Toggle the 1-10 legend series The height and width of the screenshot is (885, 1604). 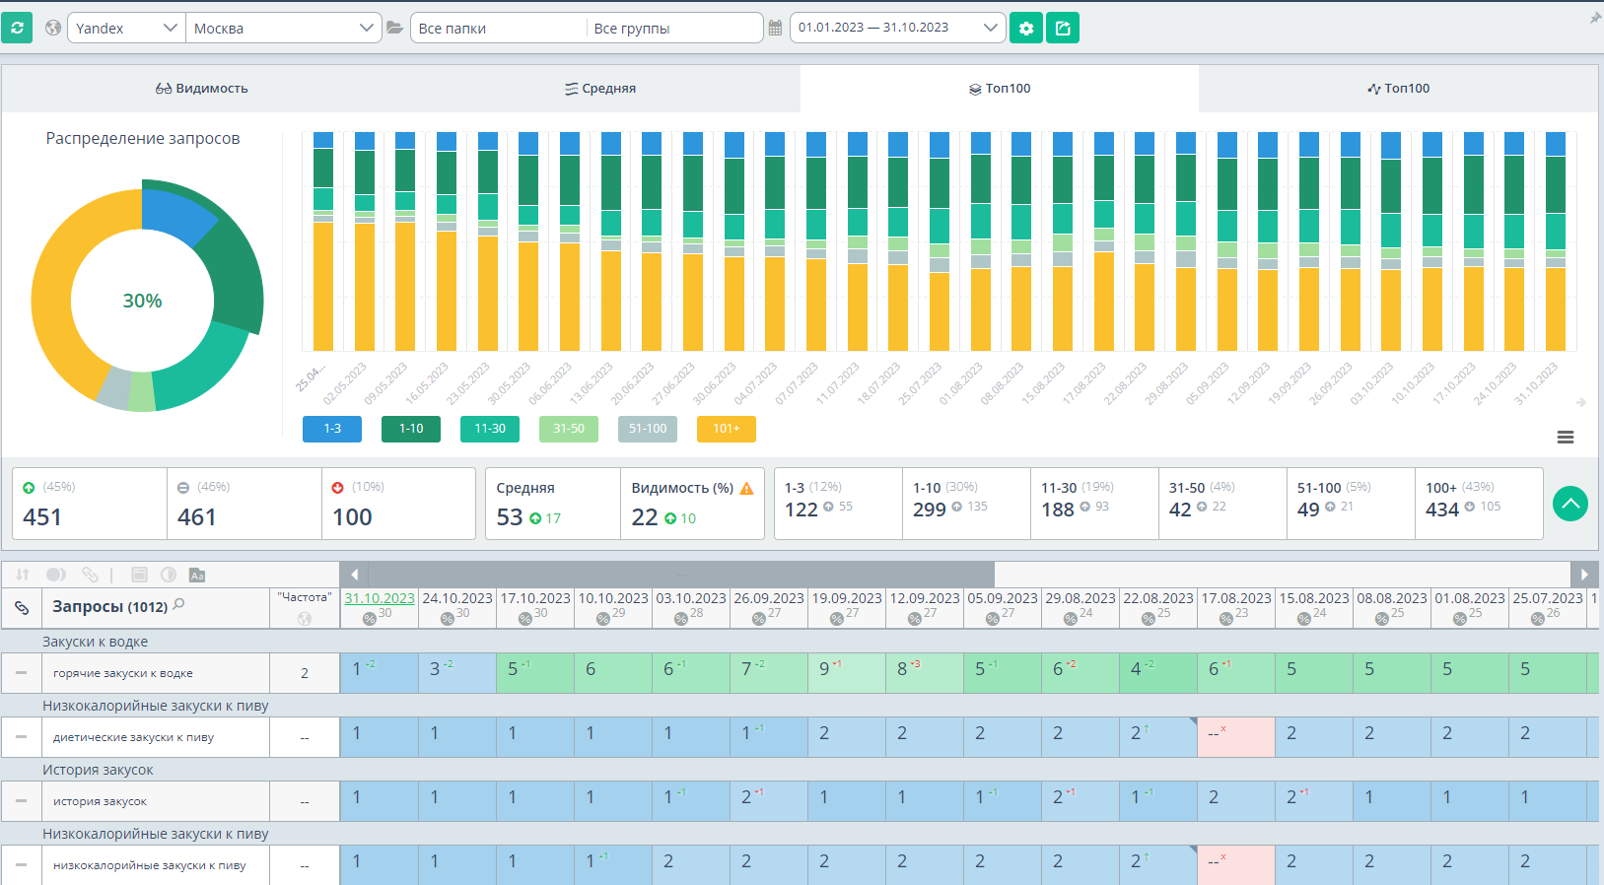coord(411,429)
